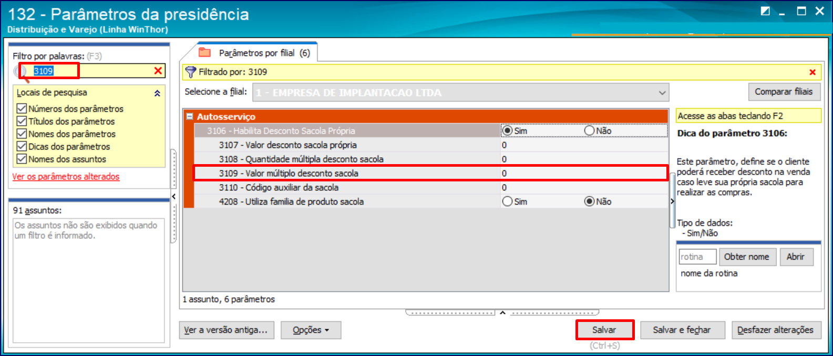Click the value cell of parameter 3110
This screenshot has height=356, width=833.
(x=583, y=188)
